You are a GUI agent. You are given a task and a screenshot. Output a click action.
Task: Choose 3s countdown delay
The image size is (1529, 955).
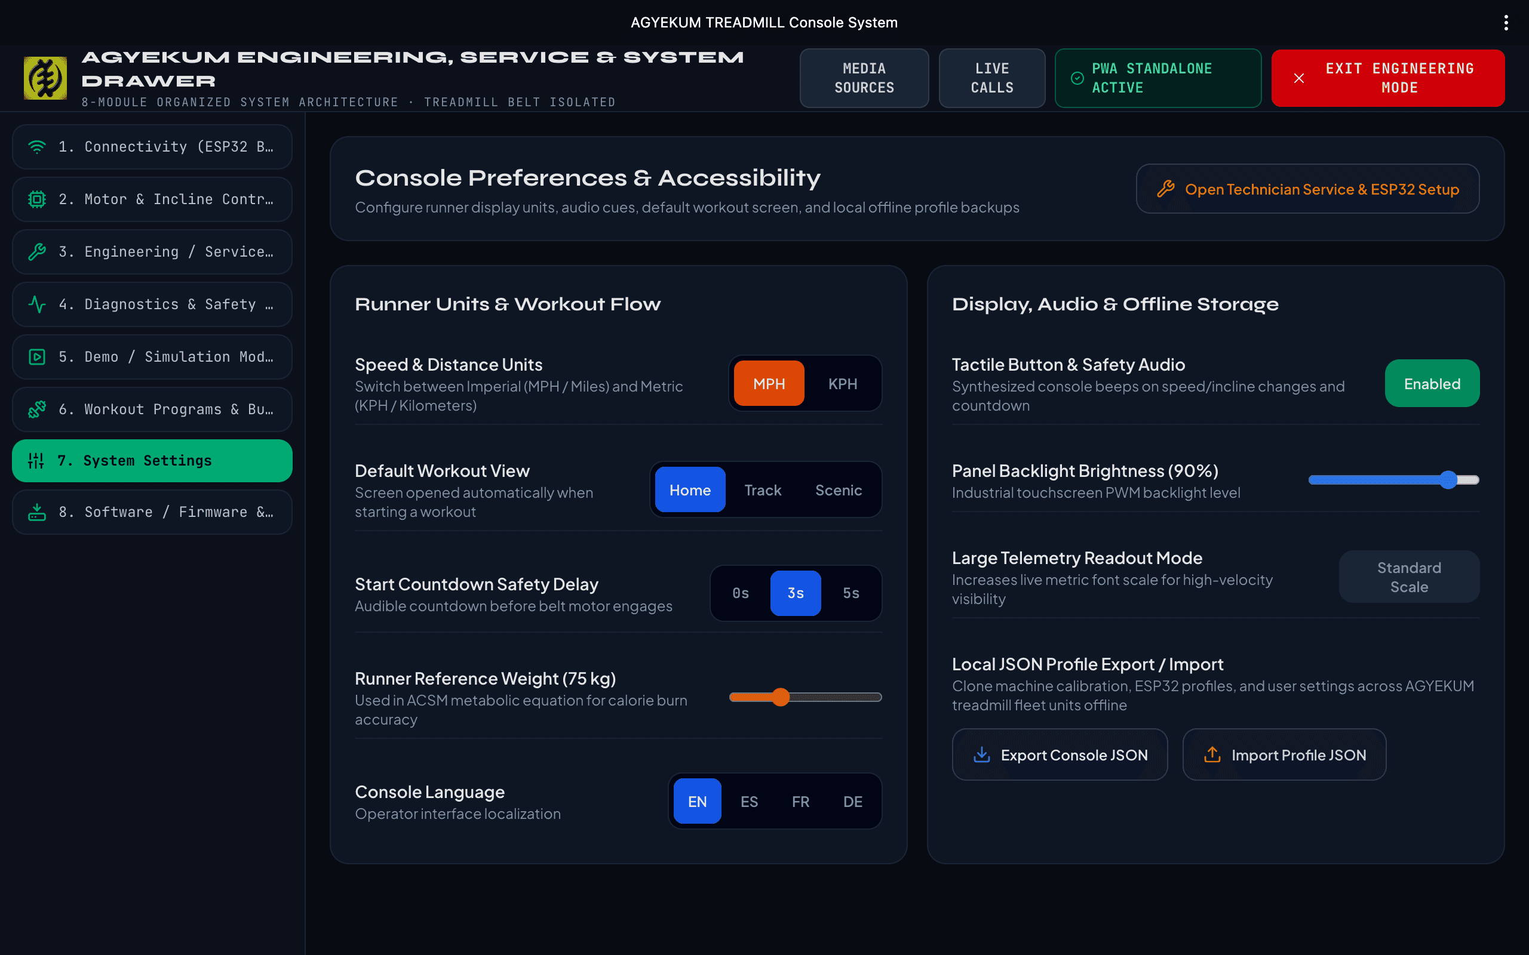coord(796,593)
